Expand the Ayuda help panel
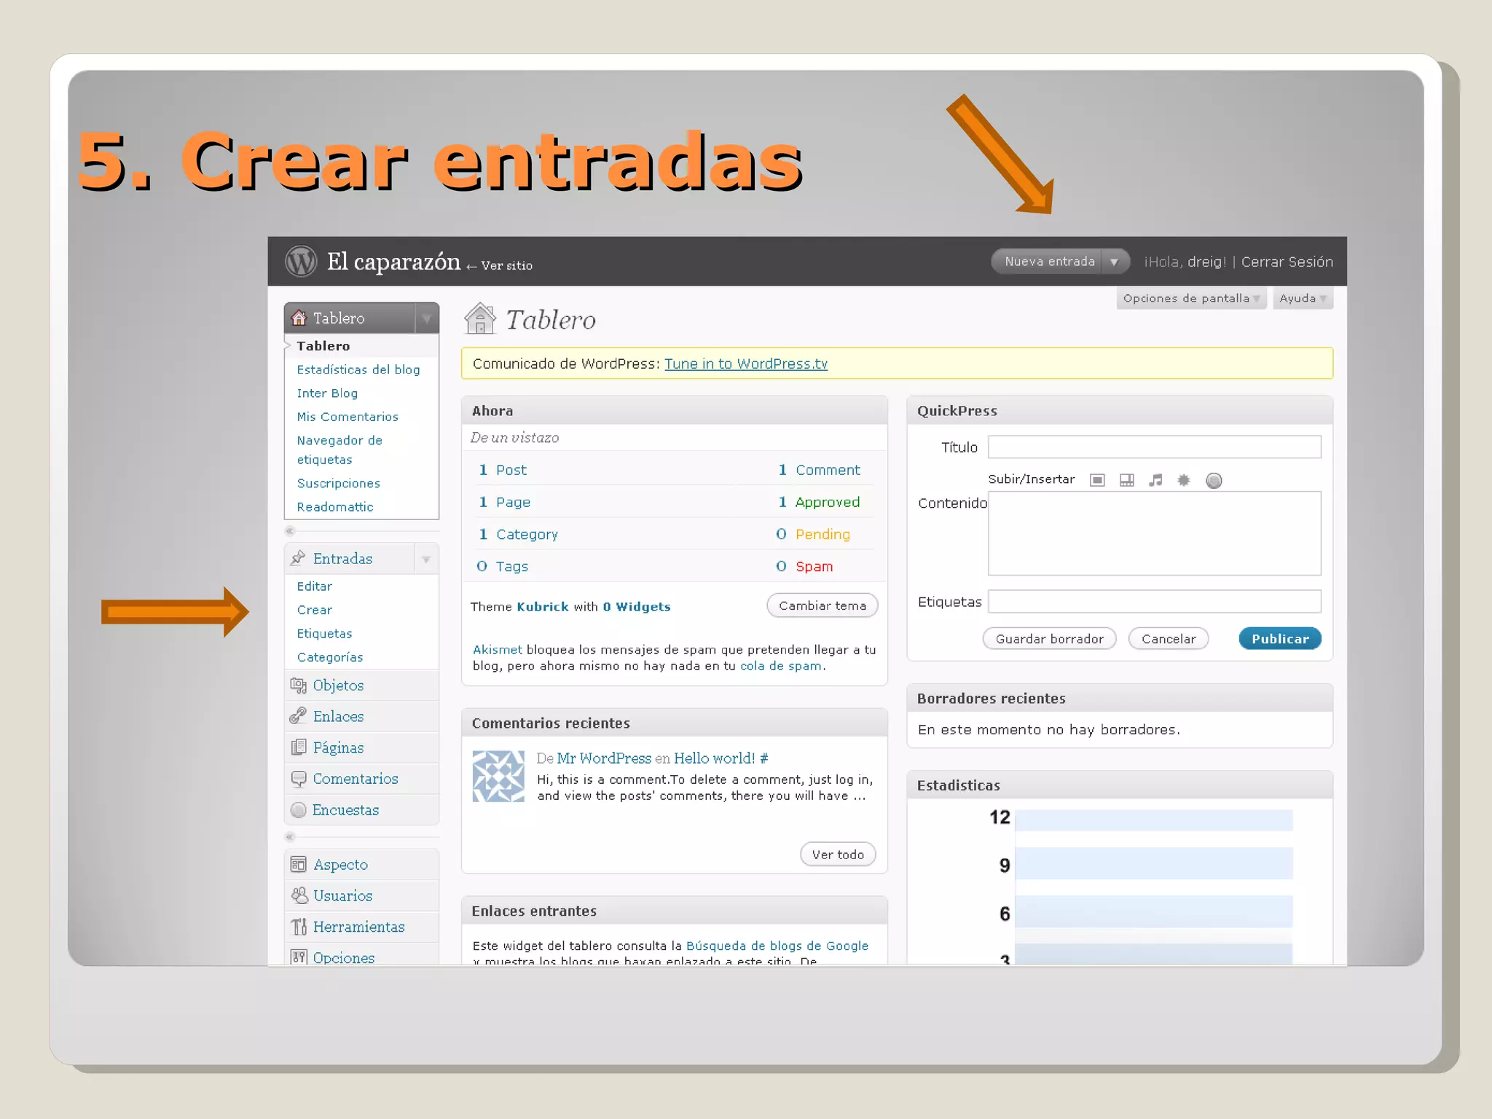The image size is (1492, 1119). (x=1303, y=298)
